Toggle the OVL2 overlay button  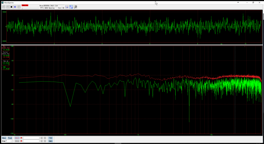pos(17,141)
